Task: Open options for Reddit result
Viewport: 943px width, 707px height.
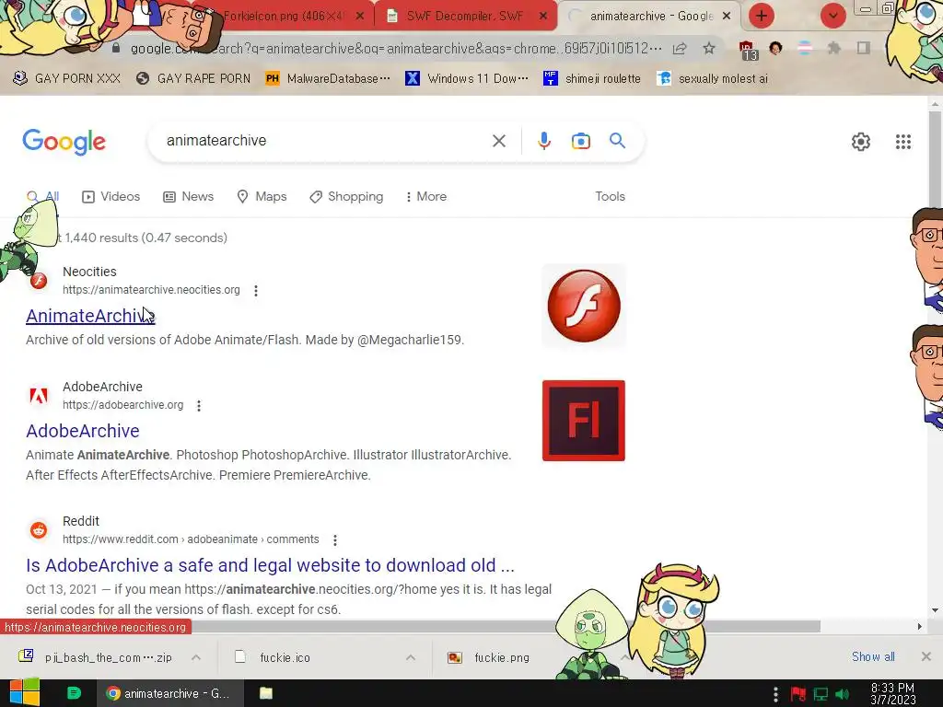Action: pos(335,540)
